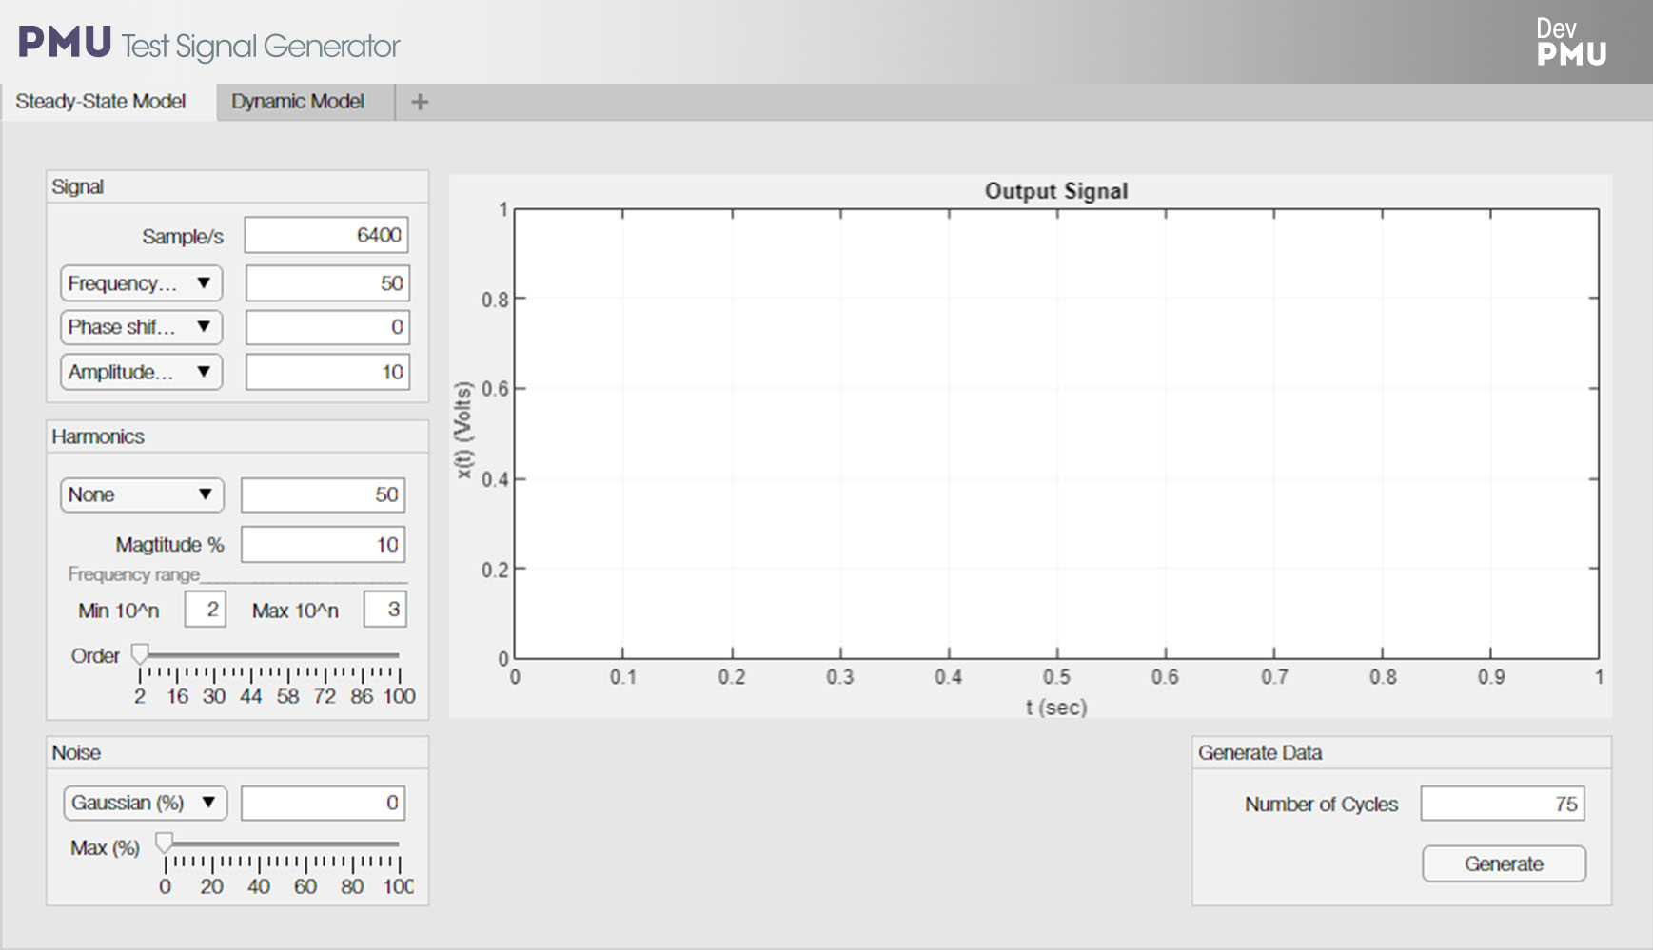Select the Frequency value showing 50
1653x950 pixels.
[326, 282]
